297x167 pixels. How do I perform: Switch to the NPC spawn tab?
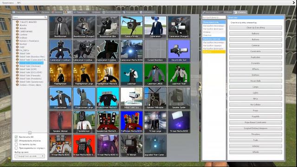[x=68, y=12]
